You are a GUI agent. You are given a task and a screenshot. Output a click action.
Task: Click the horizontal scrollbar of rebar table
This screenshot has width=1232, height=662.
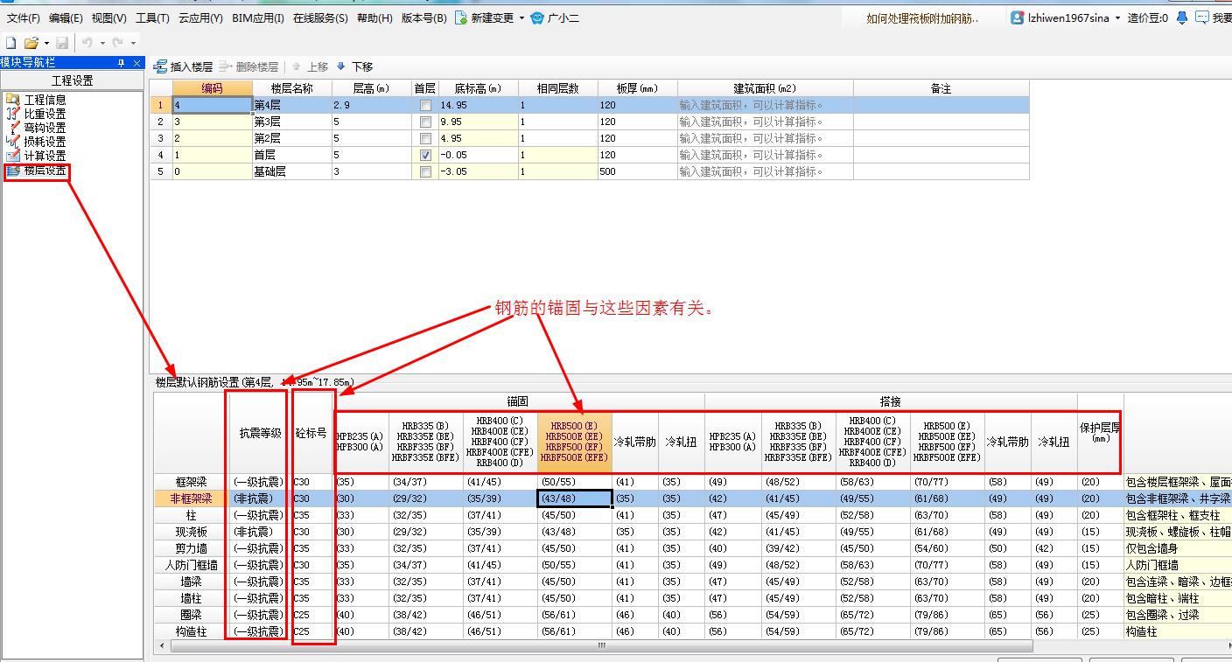[x=600, y=645]
